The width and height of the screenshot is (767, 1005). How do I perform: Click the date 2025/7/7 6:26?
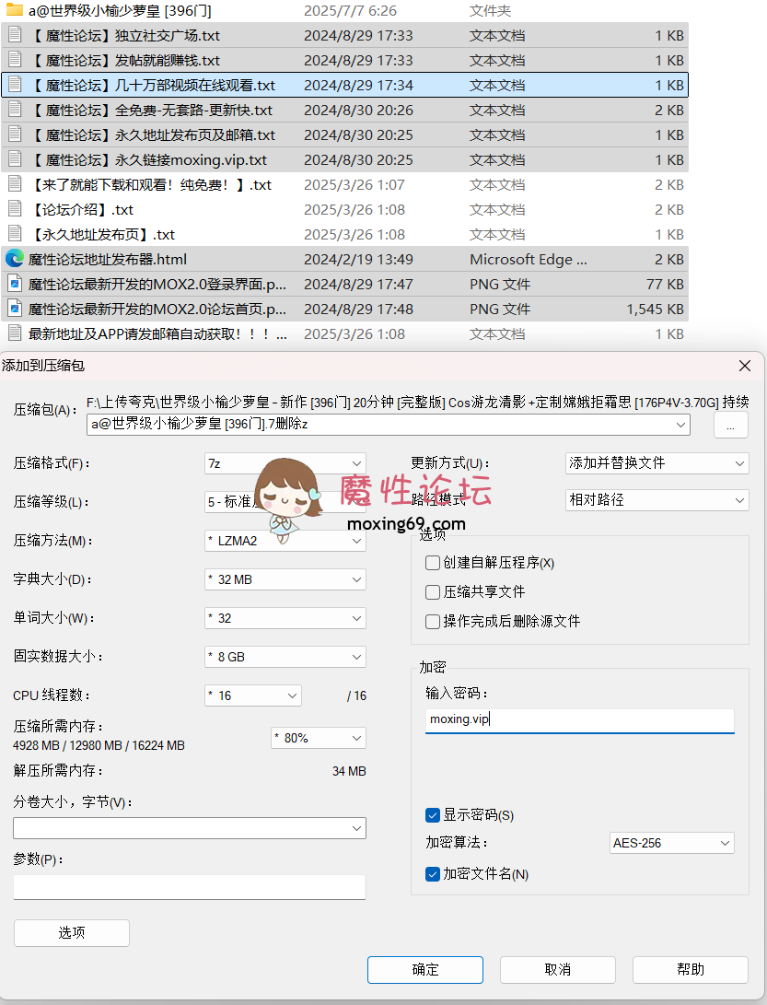(x=350, y=11)
